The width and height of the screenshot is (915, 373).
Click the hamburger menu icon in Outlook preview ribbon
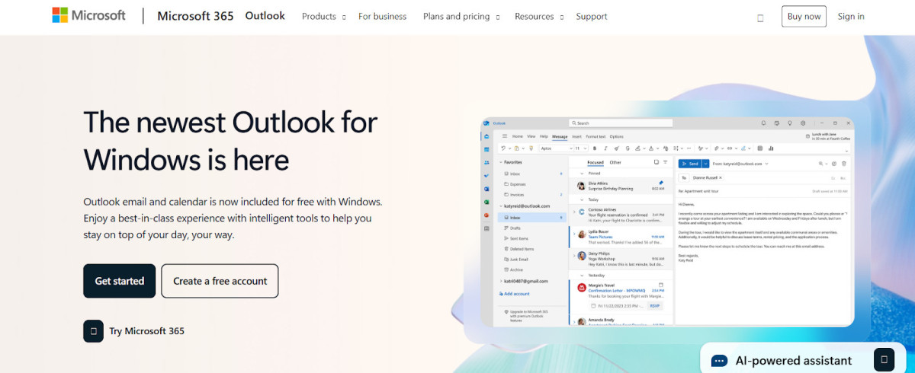(x=504, y=136)
